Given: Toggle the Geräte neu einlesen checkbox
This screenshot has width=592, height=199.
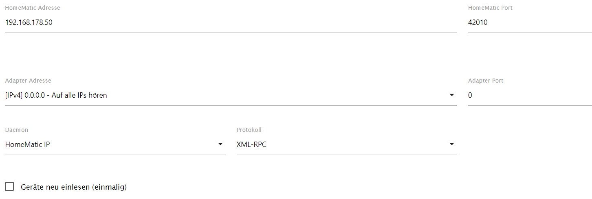Looking at the screenshot, I should tap(9, 187).
